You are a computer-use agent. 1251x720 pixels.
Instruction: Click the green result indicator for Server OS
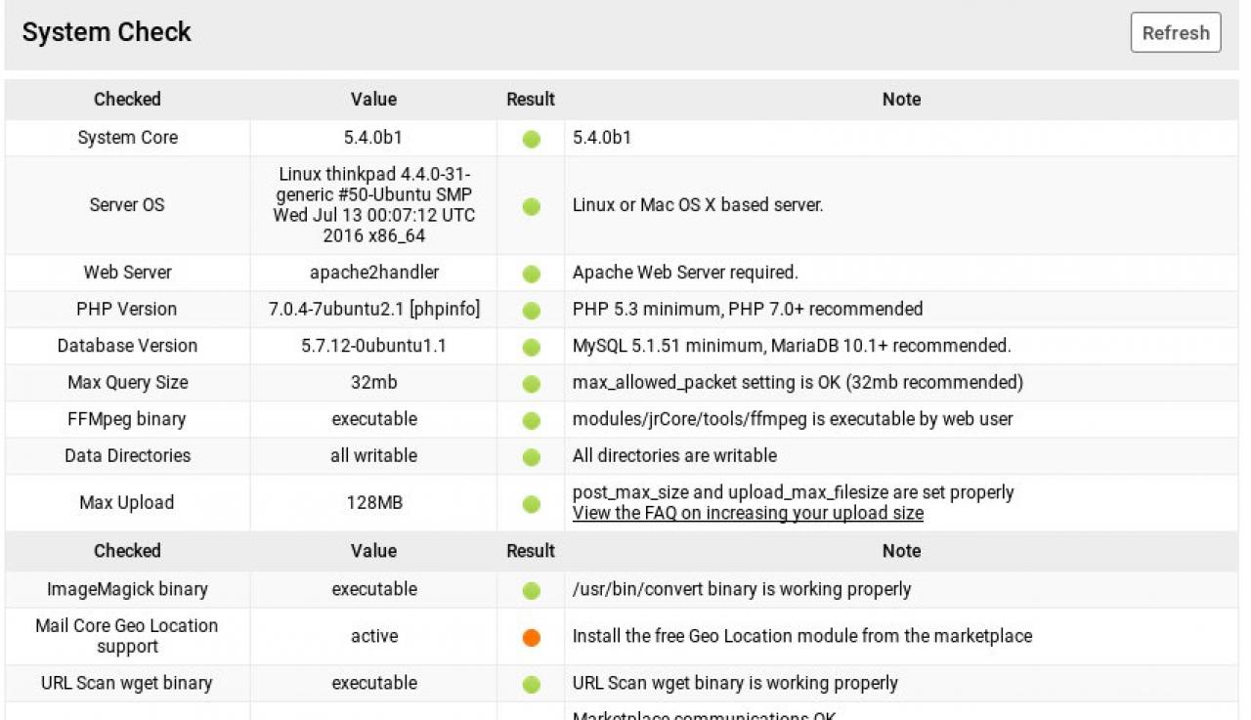click(531, 206)
